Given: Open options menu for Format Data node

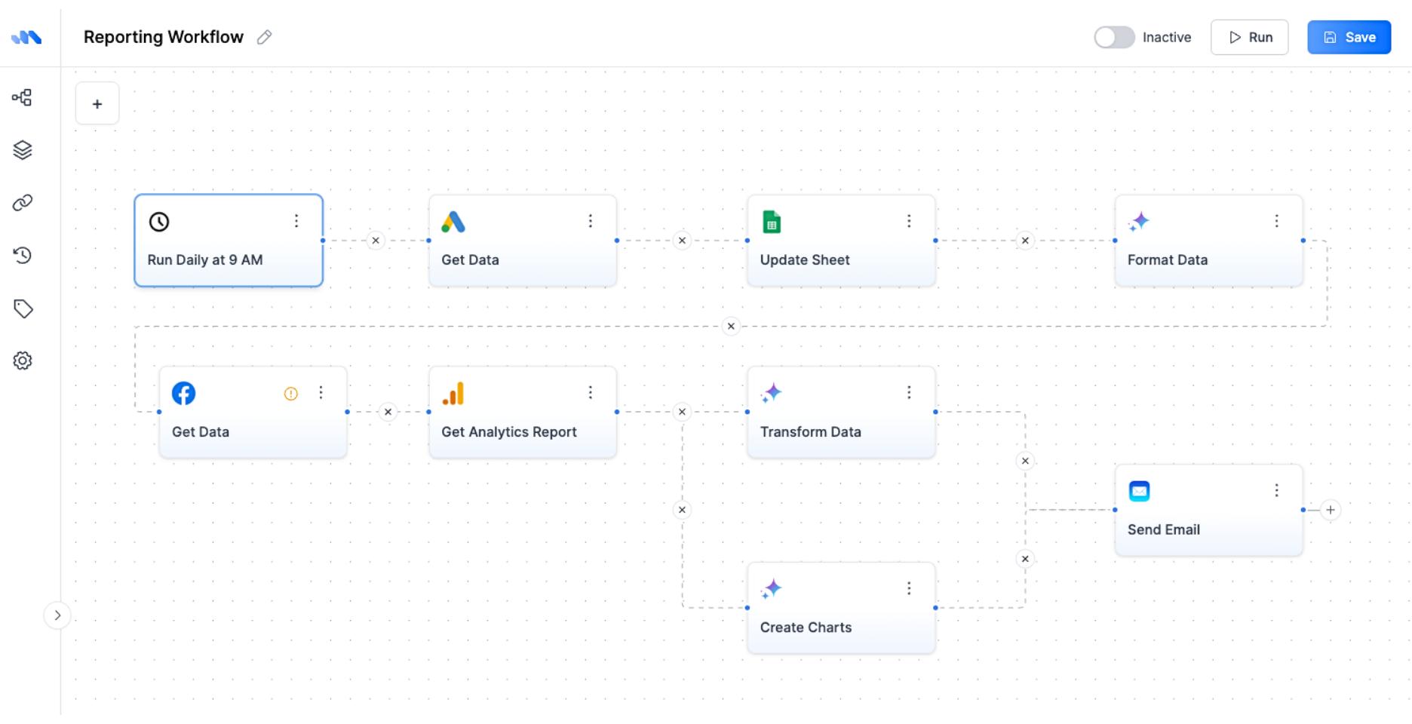Looking at the screenshot, I should pos(1276,221).
